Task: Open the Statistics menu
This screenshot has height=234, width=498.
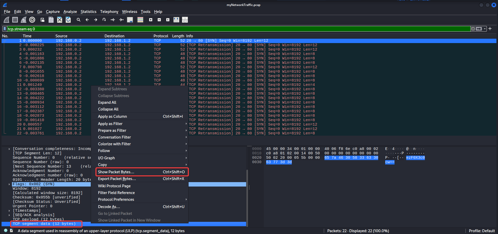Action: (x=88, y=12)
